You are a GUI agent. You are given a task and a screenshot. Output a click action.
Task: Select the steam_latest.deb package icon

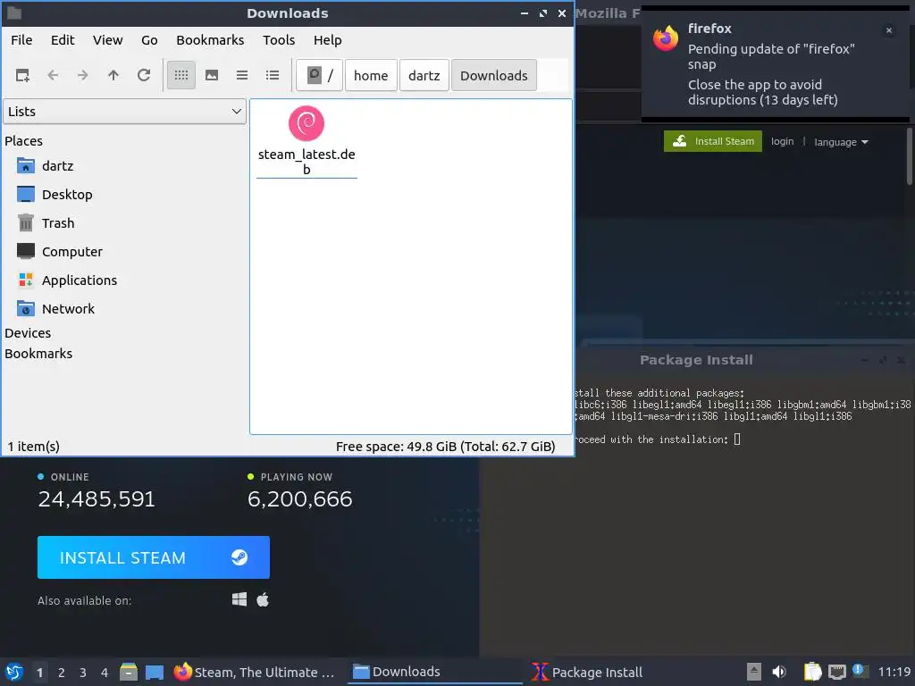click(x=306, y=123)
